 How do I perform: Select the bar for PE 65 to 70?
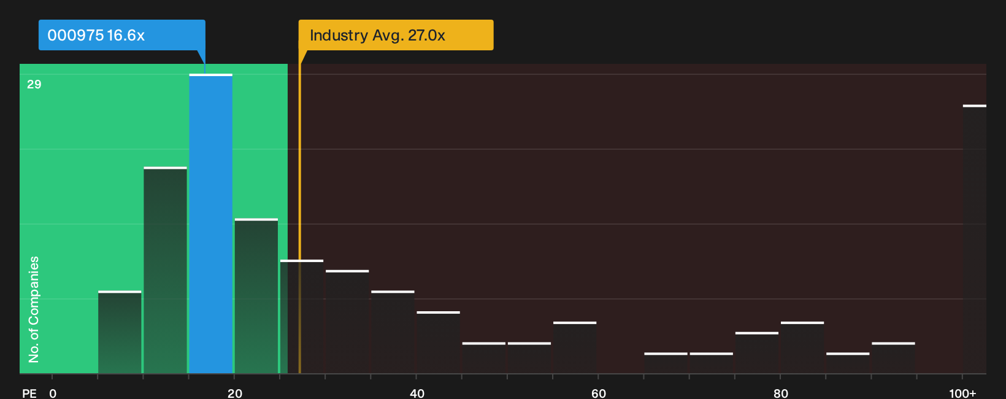[x=666, y=363]
